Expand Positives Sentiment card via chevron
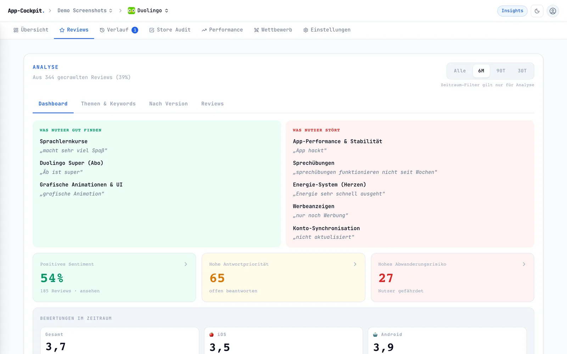 coord(186,264)
